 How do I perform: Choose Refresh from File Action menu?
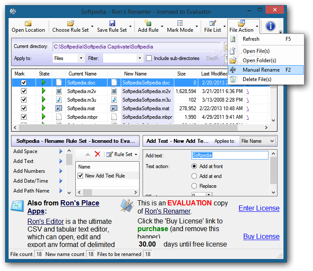point(266,39)
